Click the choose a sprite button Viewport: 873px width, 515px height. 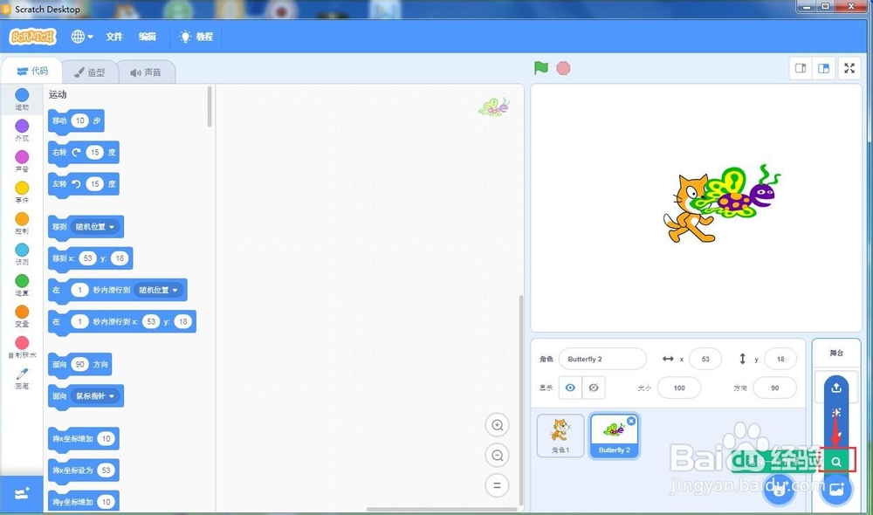pyautogui.click(x=780, y=490)
